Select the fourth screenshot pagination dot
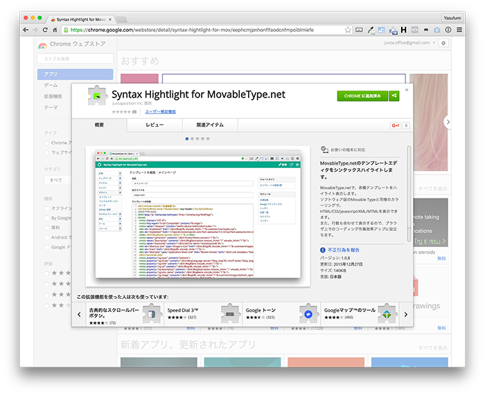Image resolution: width=485 pixels, height=395 pixels. click(202, 138)
